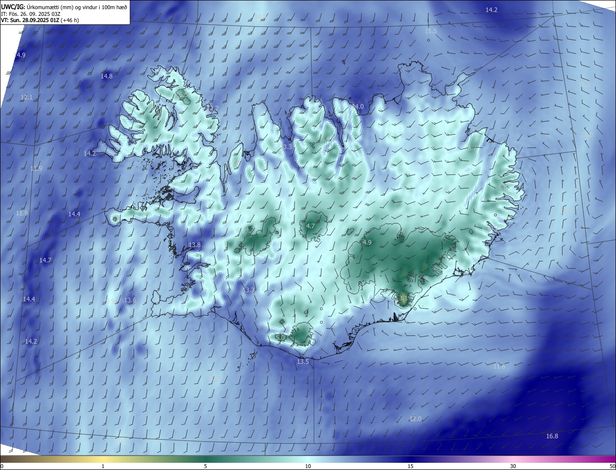This screenshot has width=616, height=470.
Task: Select the 14.0 value label
Action: pyautogui.click(x=358, y=106)
